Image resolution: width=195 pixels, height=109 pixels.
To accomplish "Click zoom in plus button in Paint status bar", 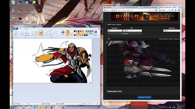I will click(97, 104).
